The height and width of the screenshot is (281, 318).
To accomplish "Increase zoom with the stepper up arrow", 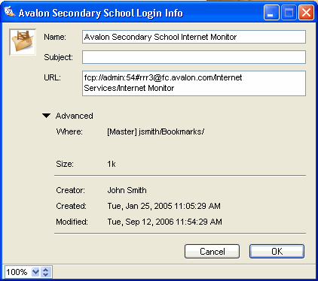I will pos(46,270).
